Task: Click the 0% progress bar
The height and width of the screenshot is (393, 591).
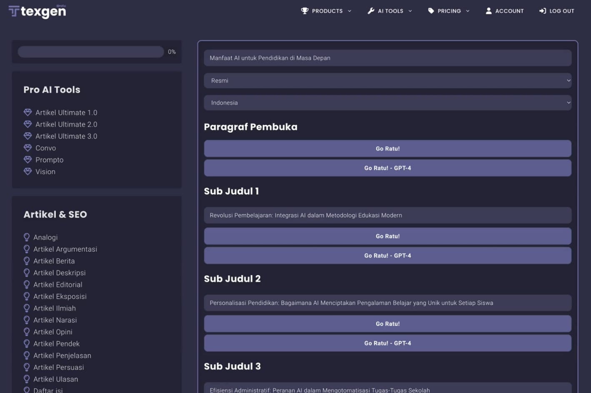Action: point(90,52)
